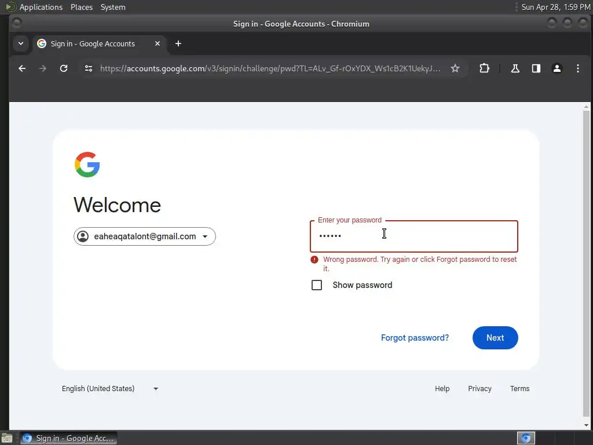Open the Chromium profile menu

557,68
